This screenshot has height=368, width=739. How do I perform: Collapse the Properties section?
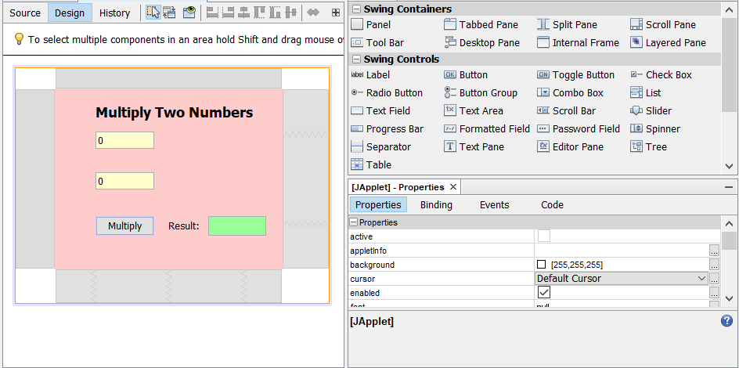(x=354, y=222)
